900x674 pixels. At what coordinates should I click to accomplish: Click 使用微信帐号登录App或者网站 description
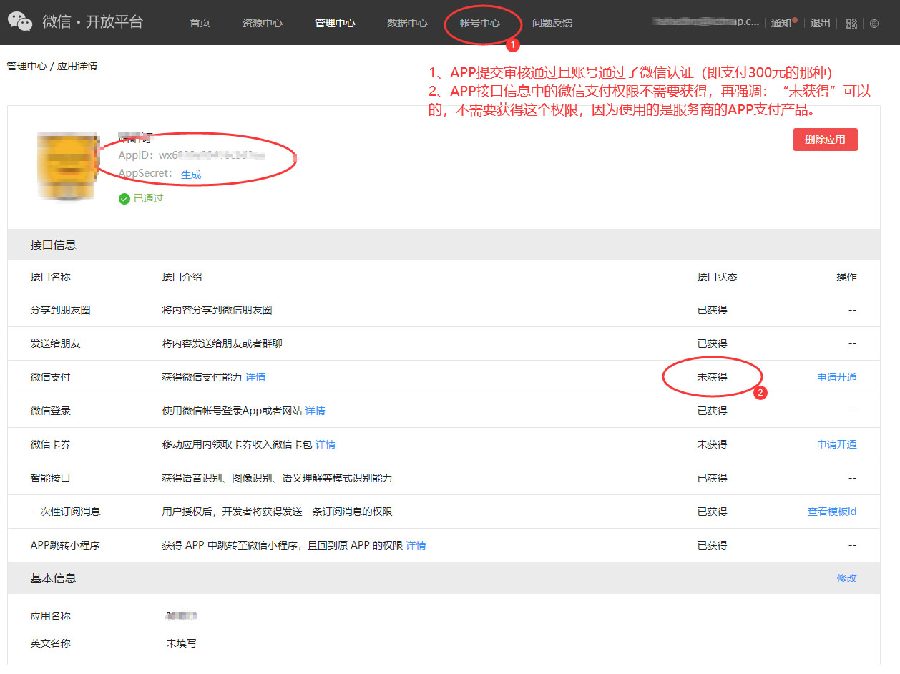pyautogui.click(x=233, y=411)
